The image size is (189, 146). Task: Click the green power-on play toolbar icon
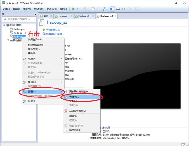point(74,9)
